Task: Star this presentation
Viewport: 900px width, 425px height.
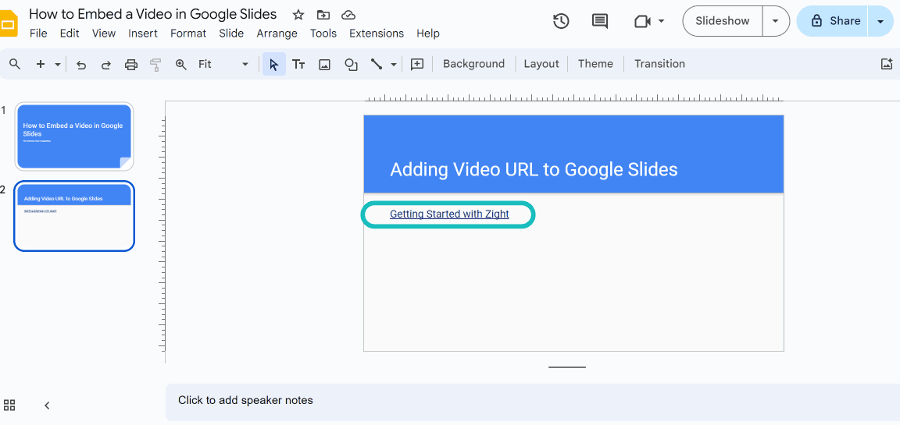Action: (298, 15)
